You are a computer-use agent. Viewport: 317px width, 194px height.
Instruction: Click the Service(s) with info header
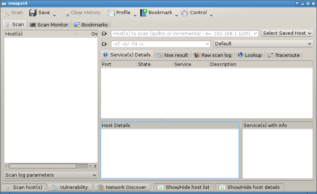pyautogui.click(x=278, y=125)
